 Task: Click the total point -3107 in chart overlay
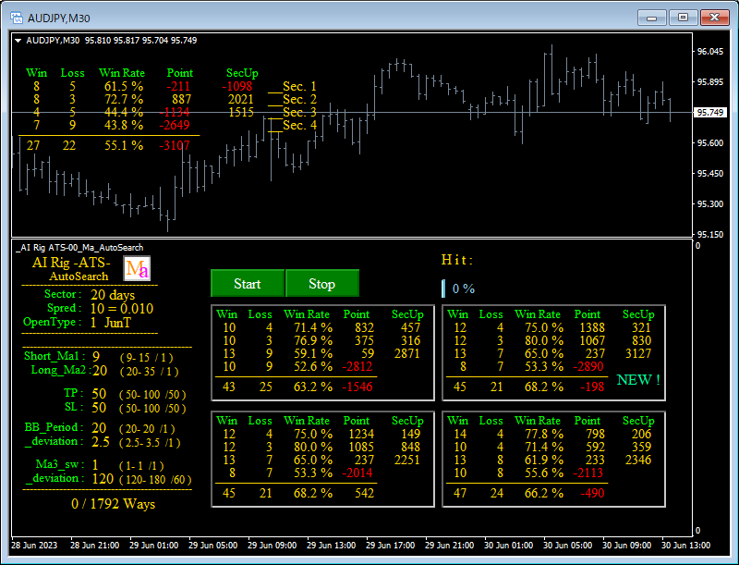click(x=175, y=145)
